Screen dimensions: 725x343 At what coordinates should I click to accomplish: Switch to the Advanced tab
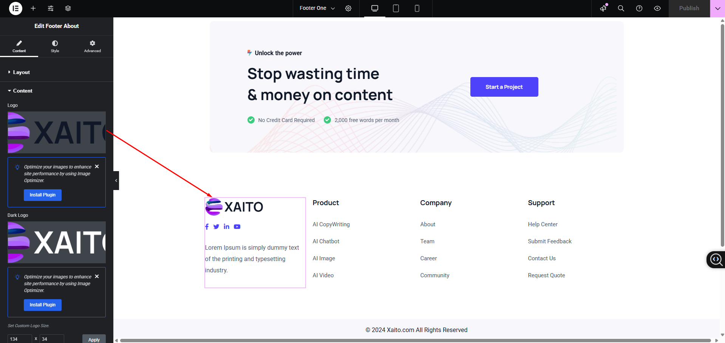click(92, 46)
